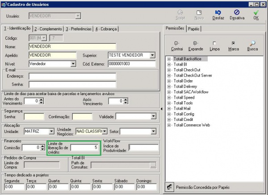268x195 pixels.
Task: Click the Busca magnifier icon
Action: click(252, 43)
